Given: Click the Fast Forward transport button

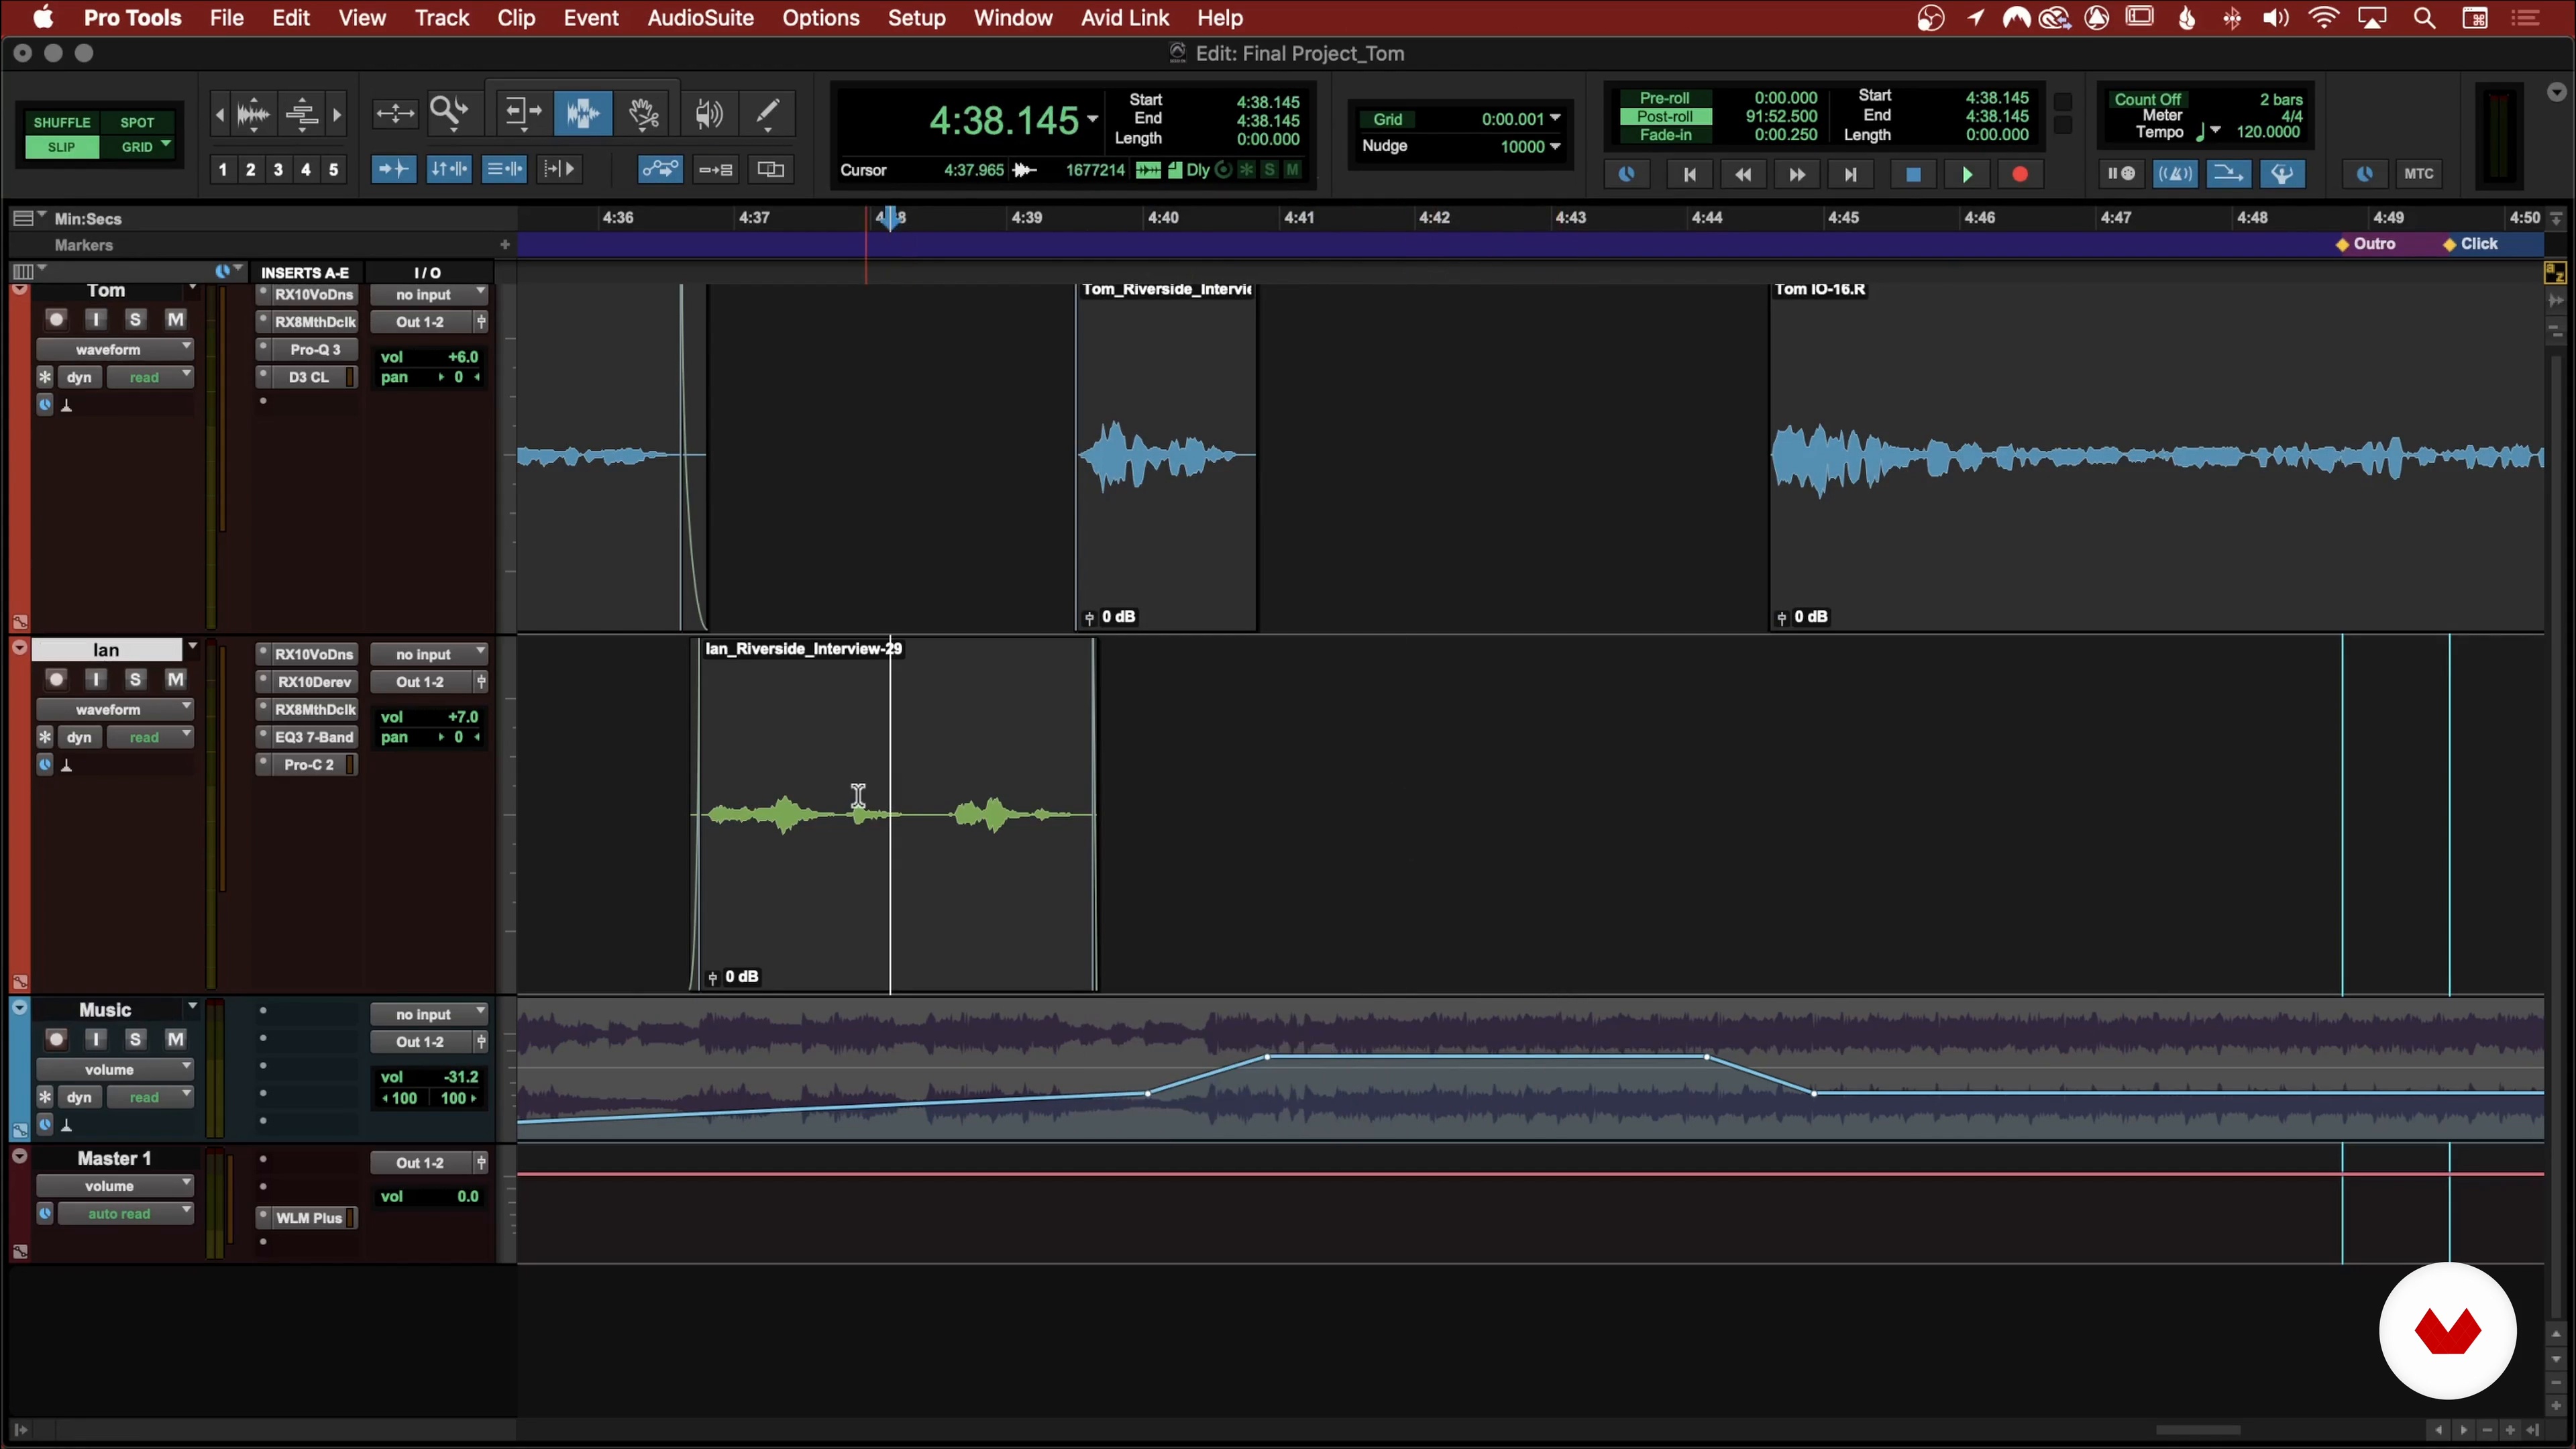Looking at the screenshot, I should point(1797,174).
